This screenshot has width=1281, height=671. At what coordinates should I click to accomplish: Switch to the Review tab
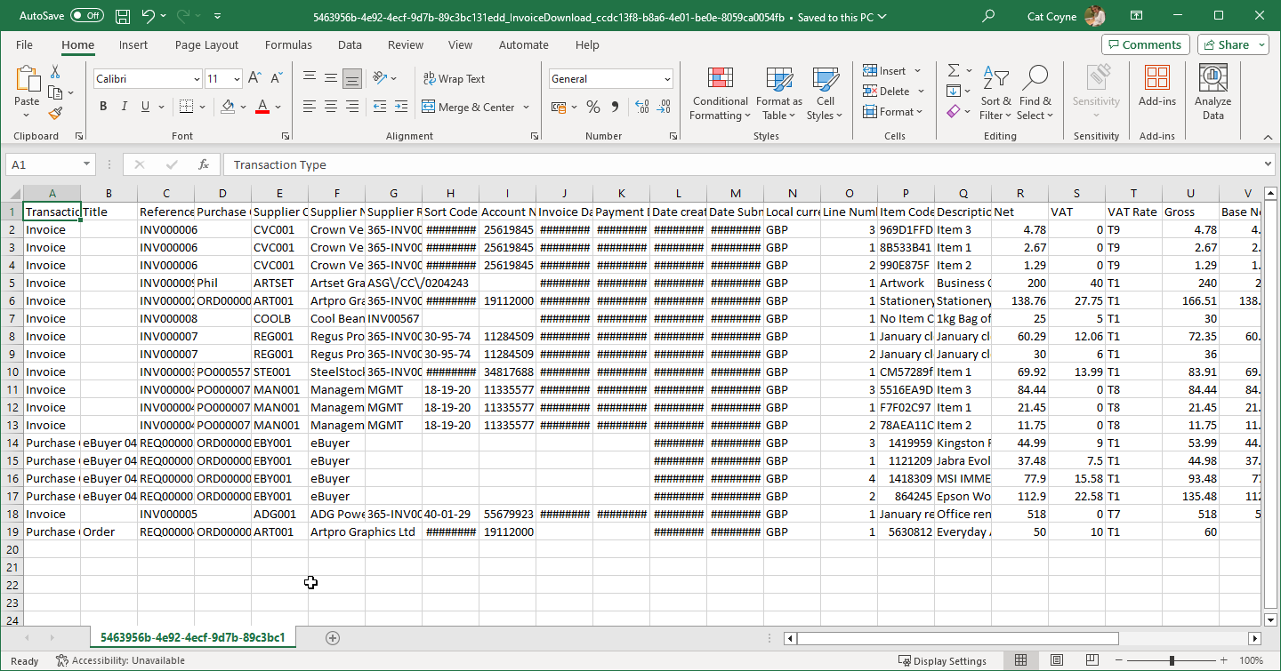pyautogui.click(x=406, y=44)
